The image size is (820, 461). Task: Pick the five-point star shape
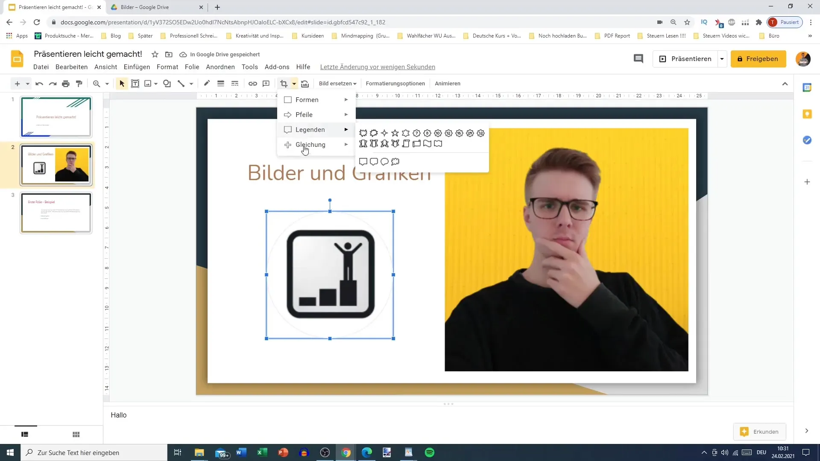tap(395, 133)
